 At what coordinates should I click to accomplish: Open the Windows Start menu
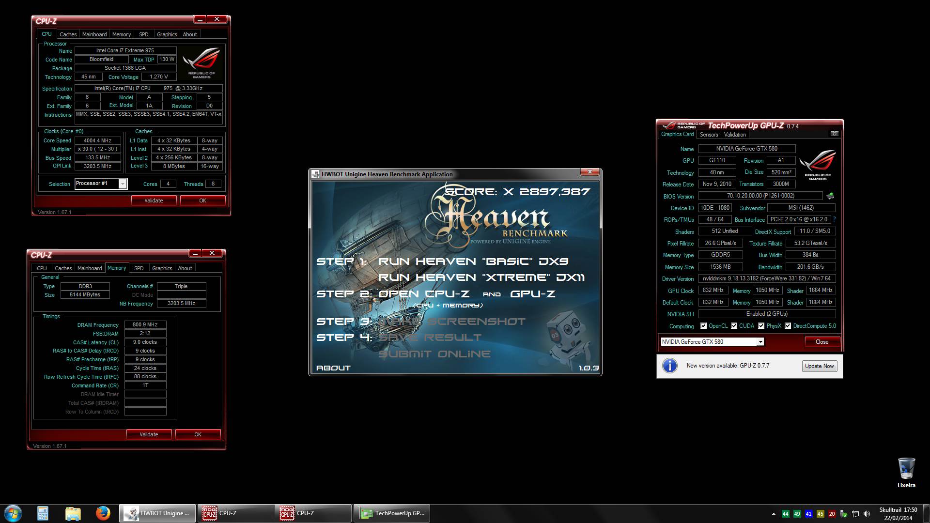(13, 513)
